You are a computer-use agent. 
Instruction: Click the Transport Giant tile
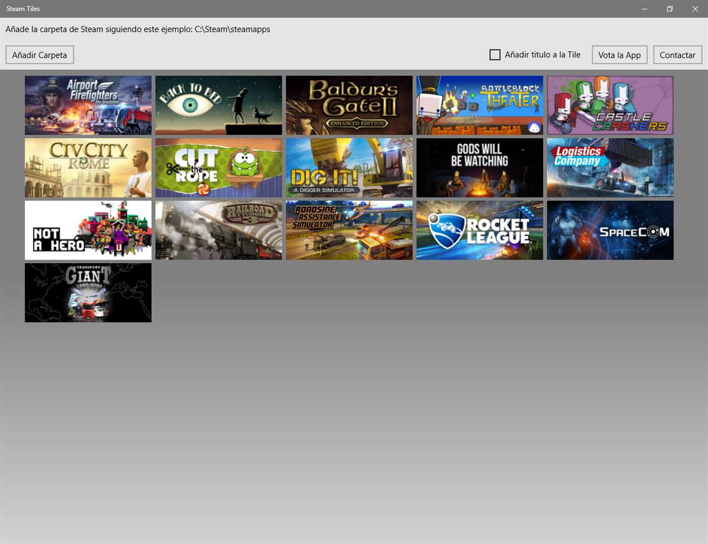click(88, 292)
